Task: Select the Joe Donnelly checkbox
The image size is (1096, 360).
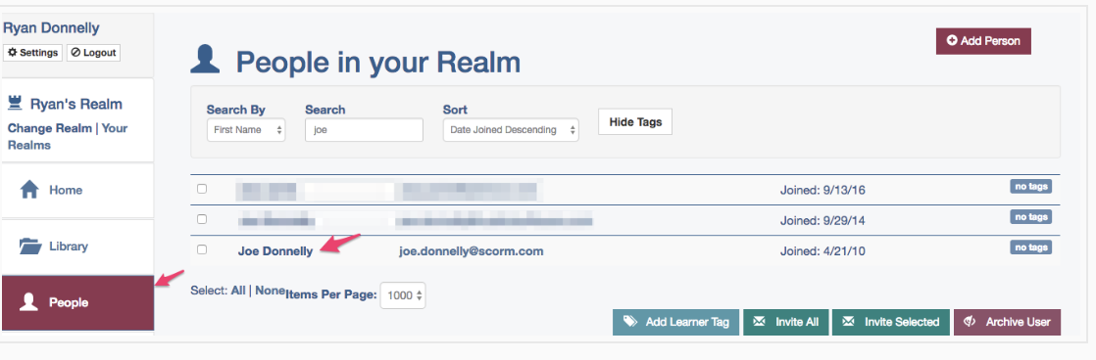Action: pyautogui.click(x=202, y=249)
